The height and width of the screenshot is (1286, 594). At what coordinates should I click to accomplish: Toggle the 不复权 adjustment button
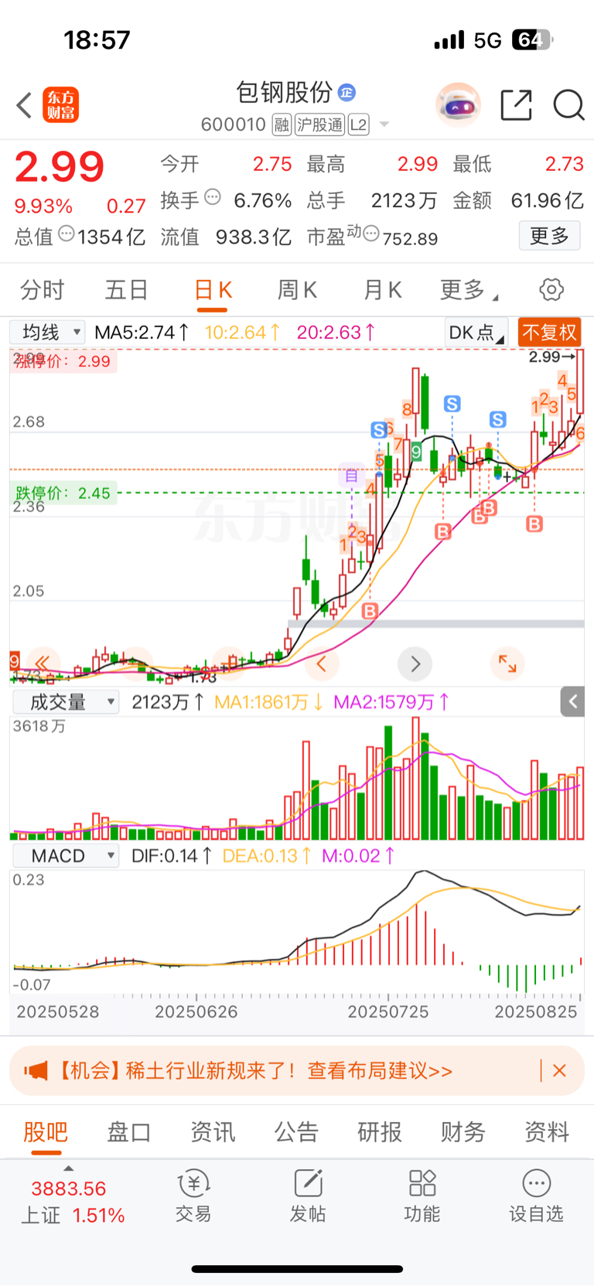tap(549, 333)
